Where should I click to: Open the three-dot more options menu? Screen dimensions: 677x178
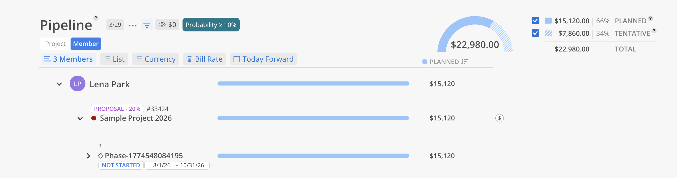click(x=133, y=25)
